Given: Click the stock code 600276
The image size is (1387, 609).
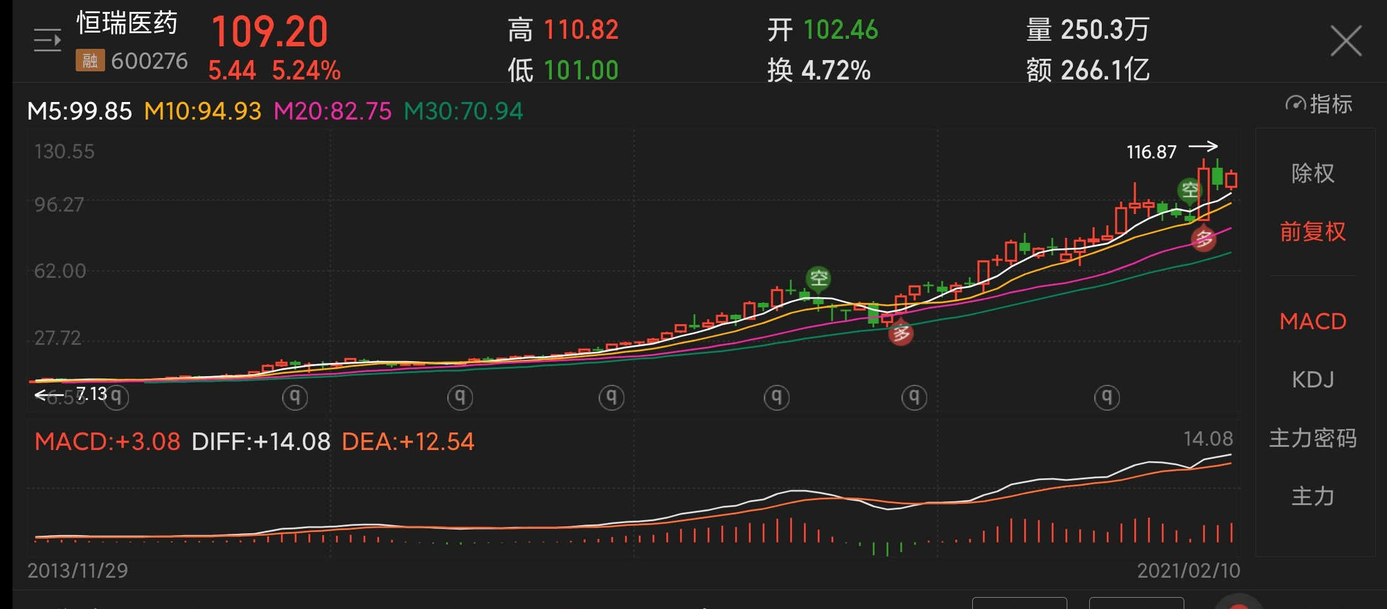Looking at the screenshot, I should pos(150,61).
